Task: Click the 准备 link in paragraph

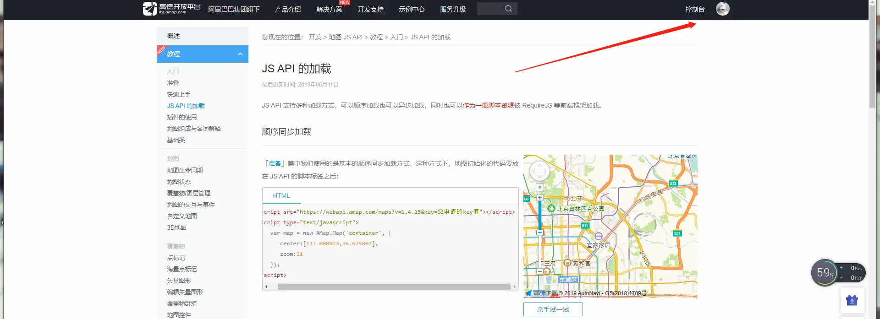Action: [x=275, y=163]
